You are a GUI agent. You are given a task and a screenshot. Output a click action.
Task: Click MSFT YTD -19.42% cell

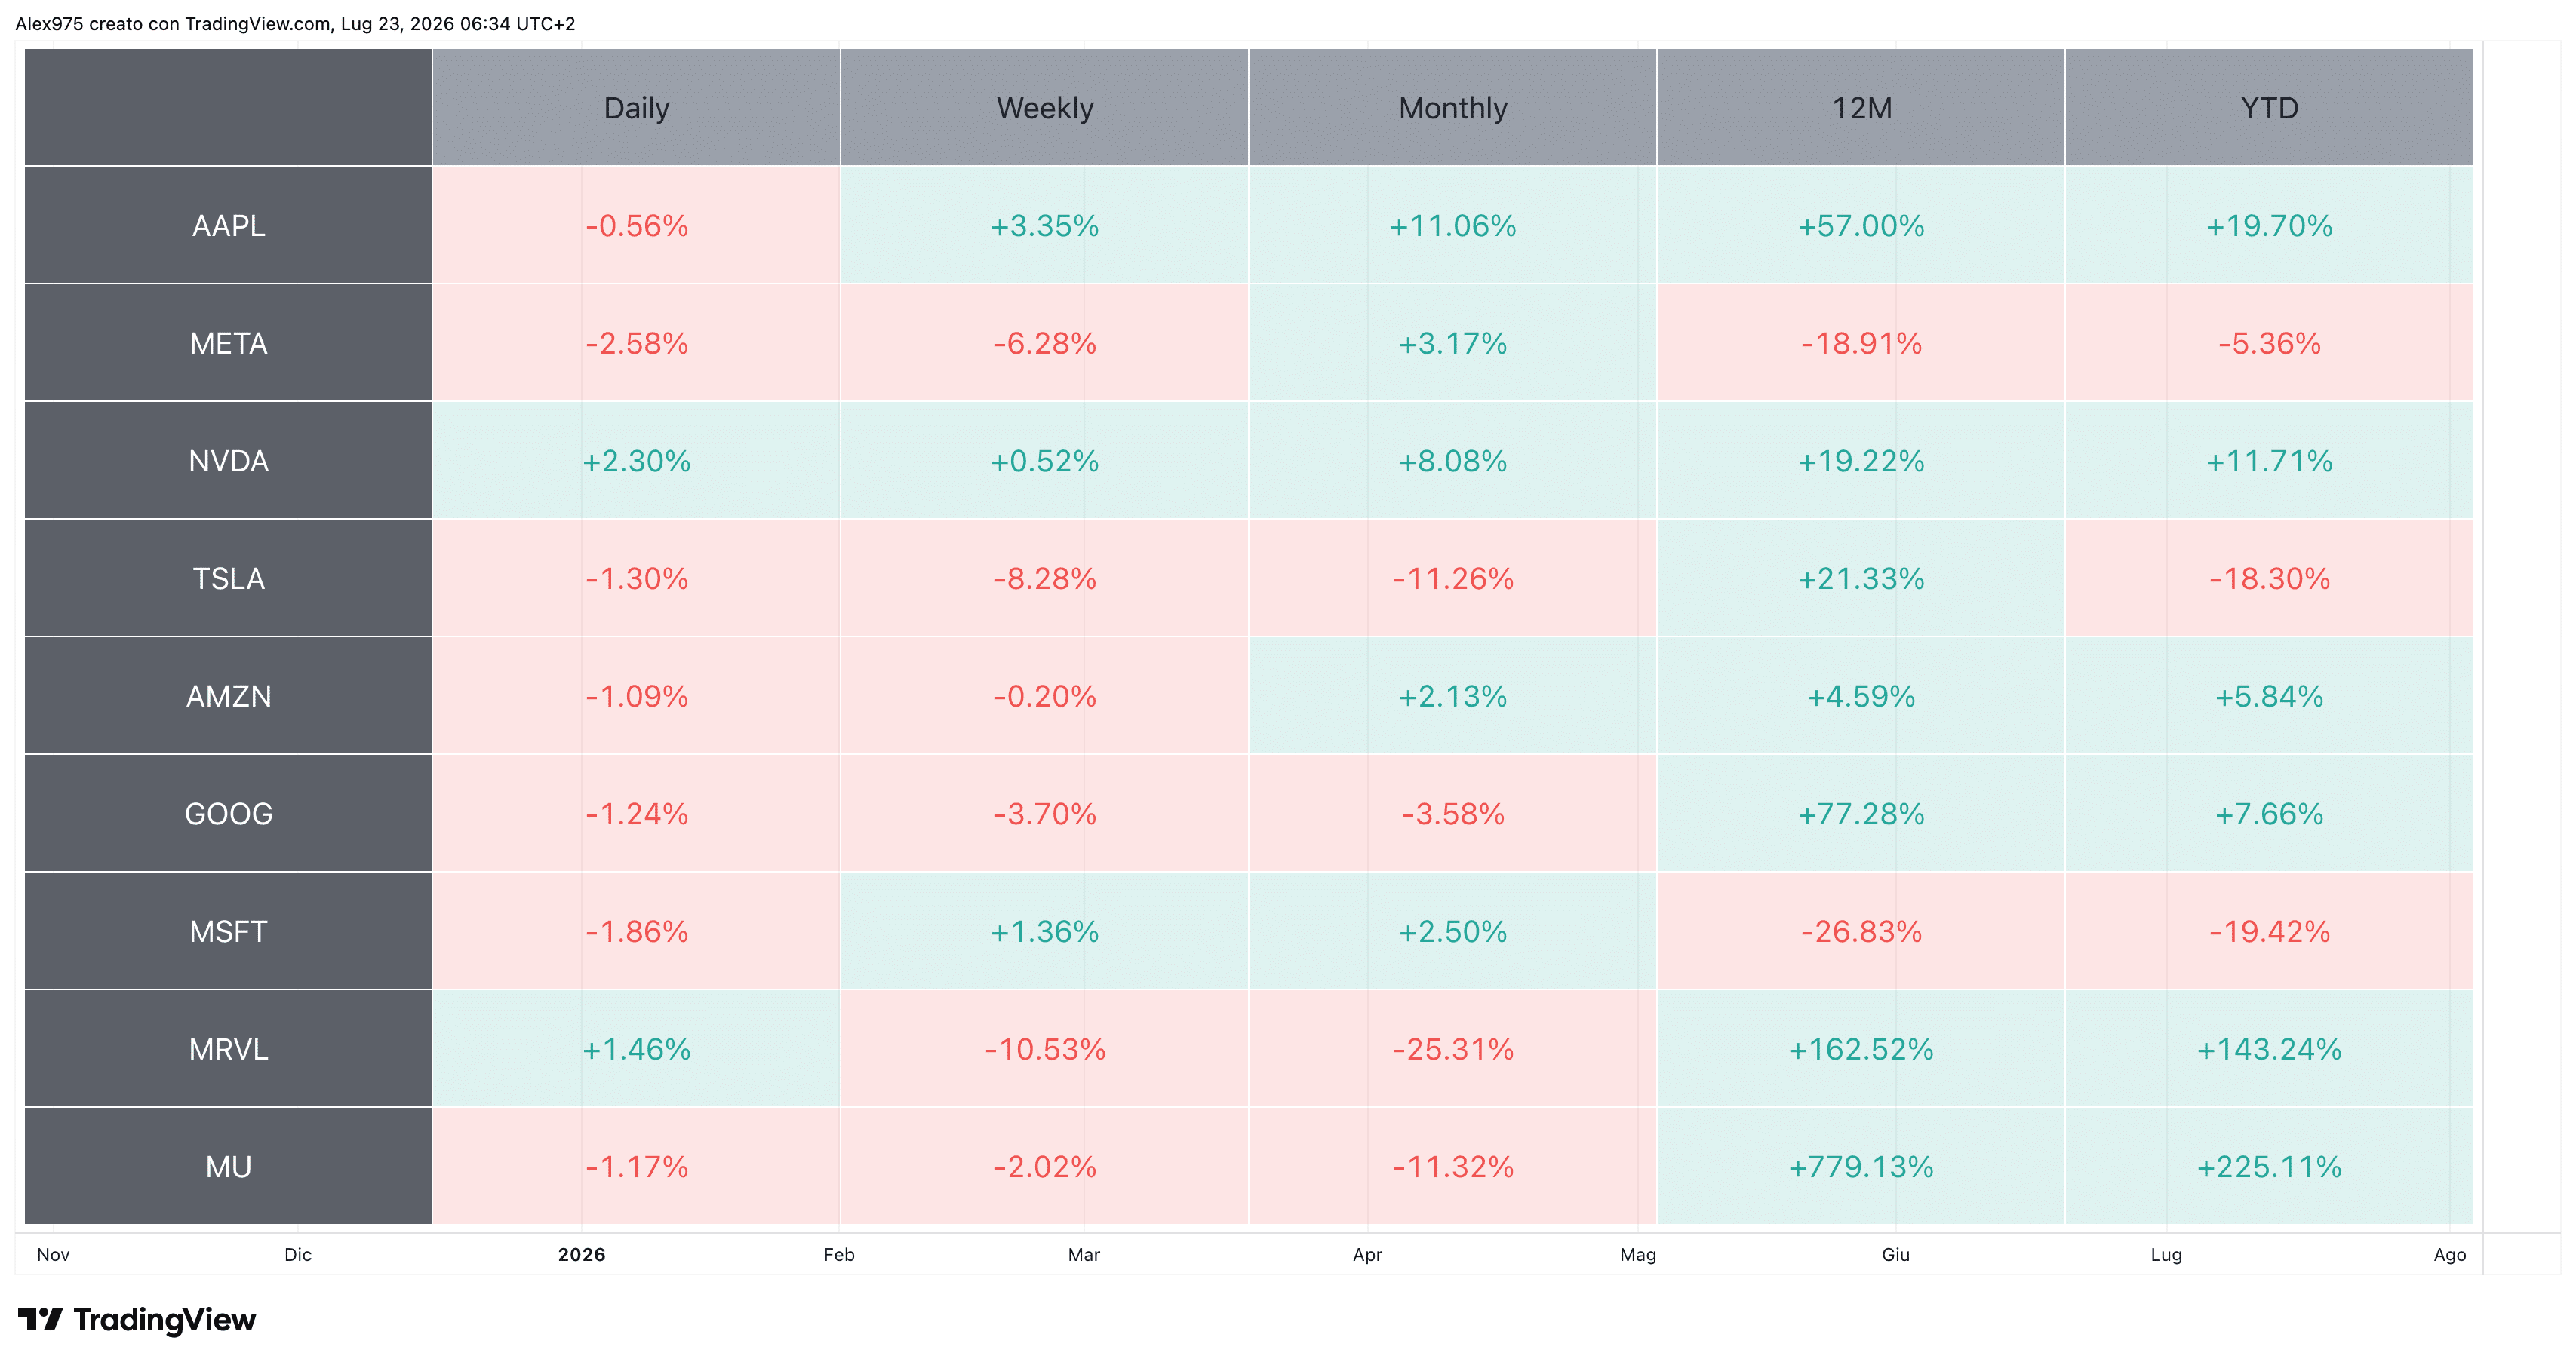pyautogui.click(x=2269, y=931)
